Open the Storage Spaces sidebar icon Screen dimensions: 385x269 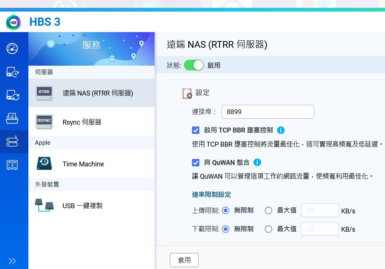12,165
